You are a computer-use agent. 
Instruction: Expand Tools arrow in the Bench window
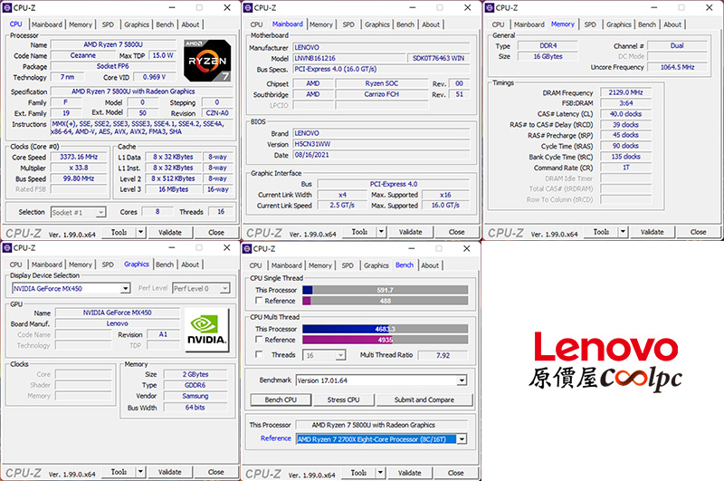point(380,473)
